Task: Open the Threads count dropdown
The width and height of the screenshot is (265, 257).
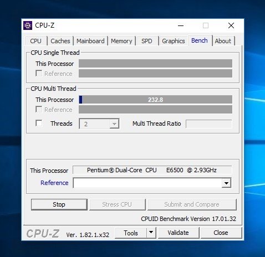Action: [99, 124]
